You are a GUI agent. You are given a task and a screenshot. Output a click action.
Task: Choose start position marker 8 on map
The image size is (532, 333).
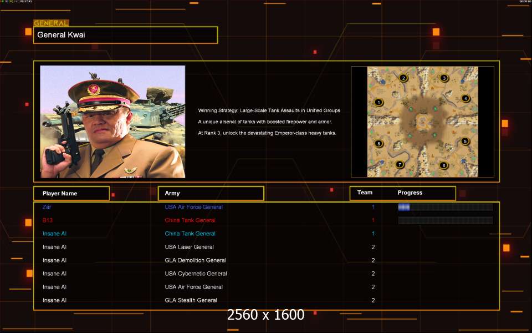(379, 144)
